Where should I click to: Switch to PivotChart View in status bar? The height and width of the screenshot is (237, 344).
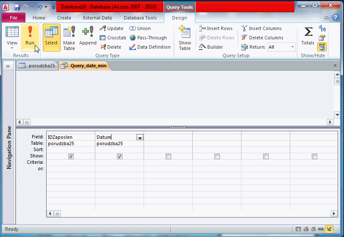(x=313, y=229)
